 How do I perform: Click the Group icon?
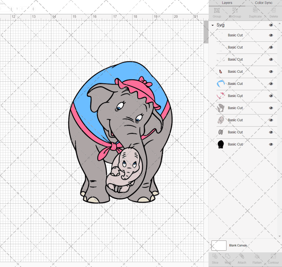(x=217, y=10)
